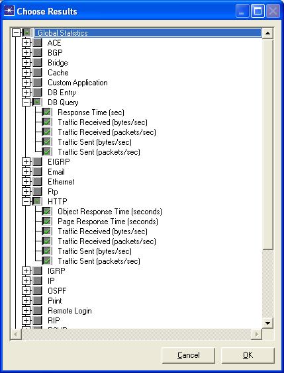
Task: Check the ACE group box
Action: pyautogui.click(x=37, y=43)
